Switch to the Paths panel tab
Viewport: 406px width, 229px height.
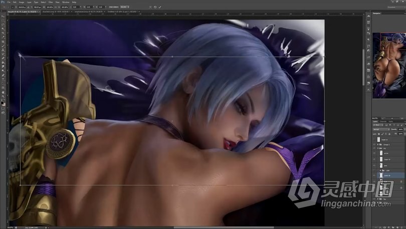[x=391, y=121]
